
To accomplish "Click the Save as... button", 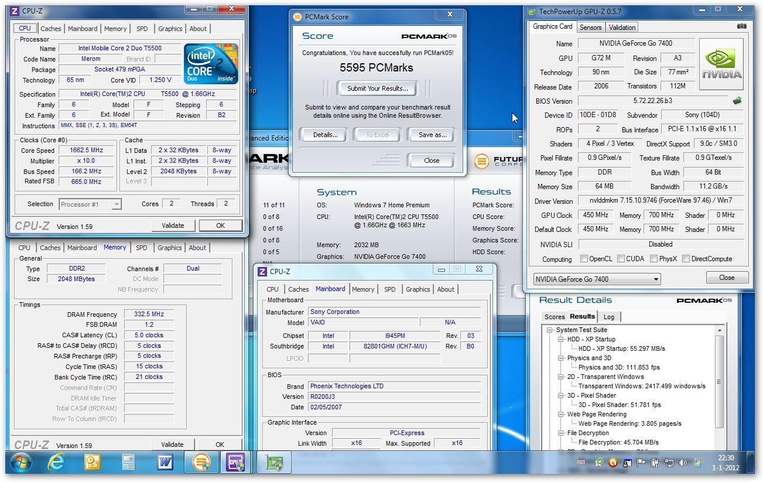I will coord(432,135).
